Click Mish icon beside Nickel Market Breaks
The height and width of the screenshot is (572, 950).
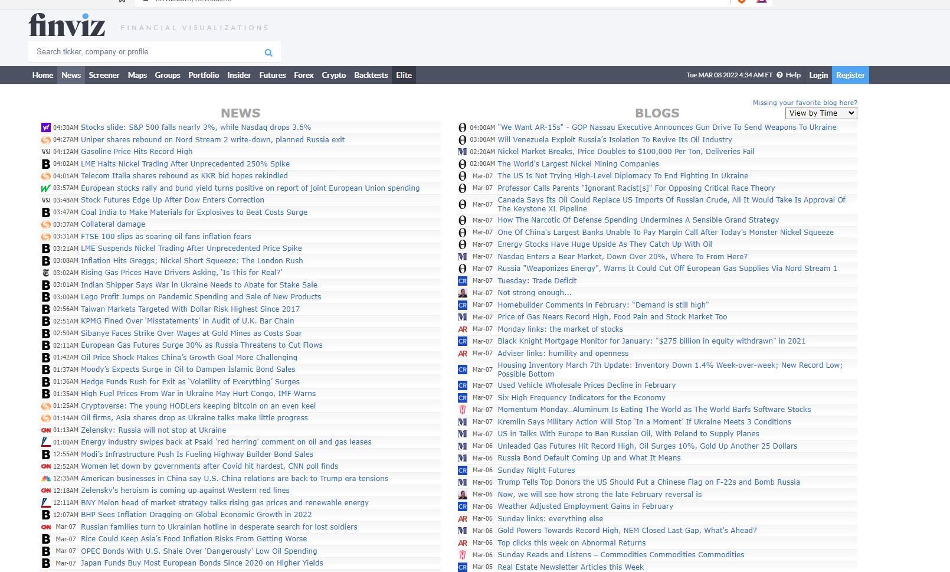[x=463, y=152]
